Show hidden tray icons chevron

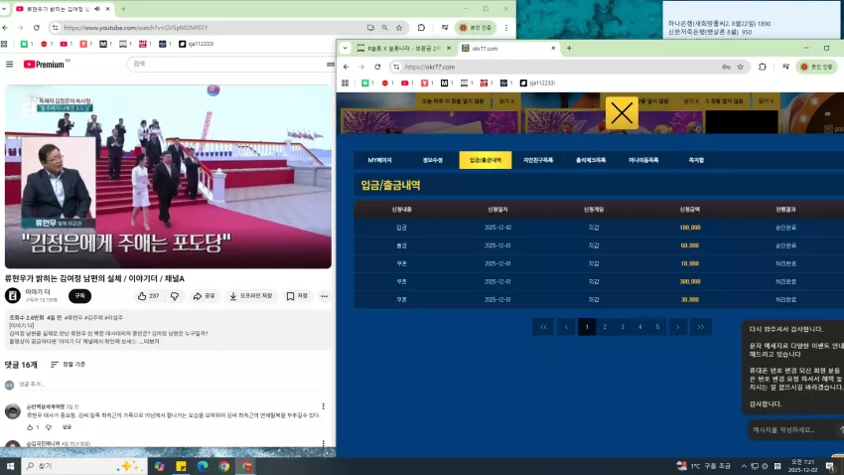744,466
